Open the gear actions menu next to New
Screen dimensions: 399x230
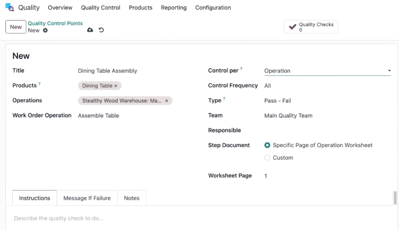click(45, 30)
